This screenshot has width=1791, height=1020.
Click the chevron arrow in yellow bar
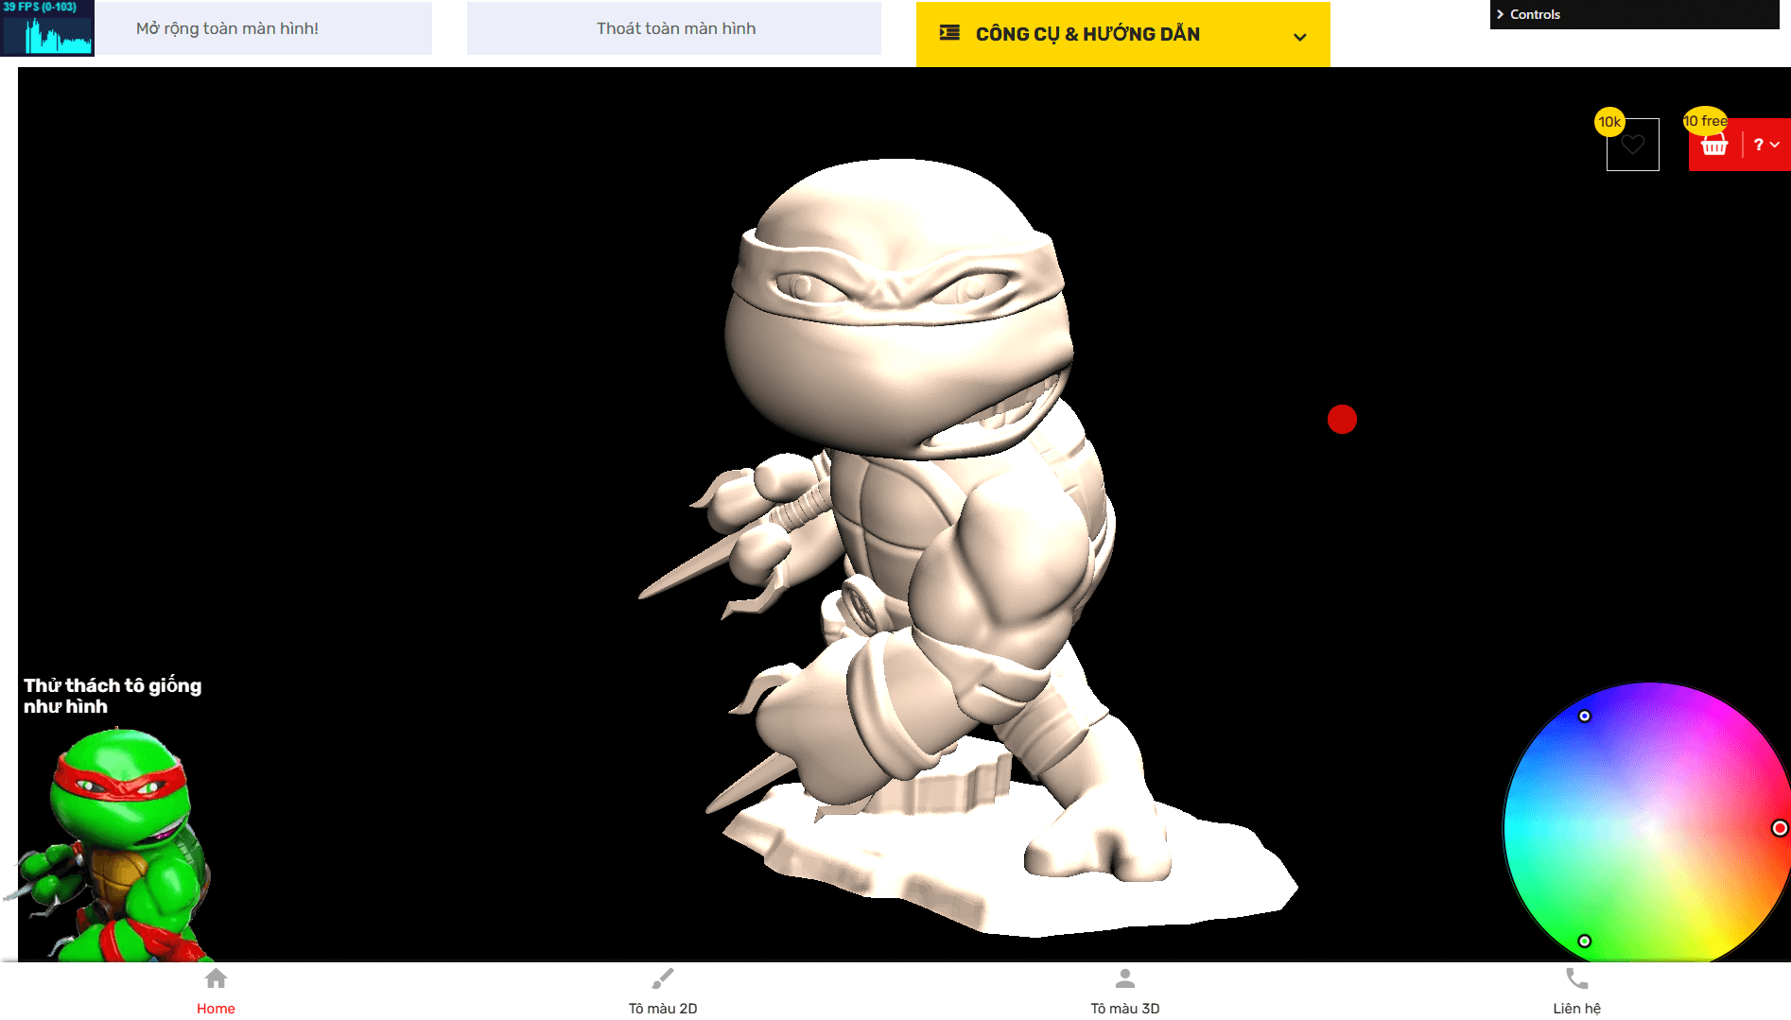tap(1300, 37)
